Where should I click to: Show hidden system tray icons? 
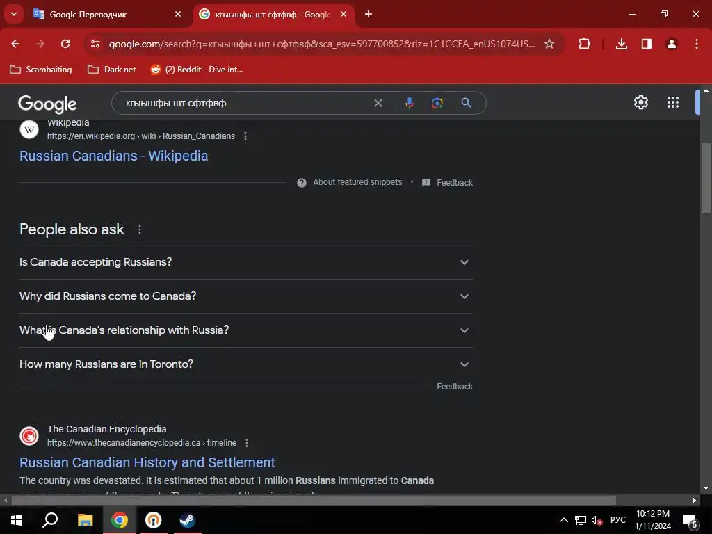point(563,520)
